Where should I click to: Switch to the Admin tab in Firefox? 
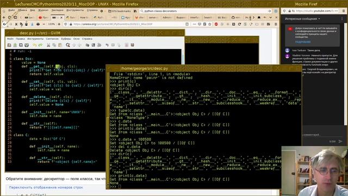pyautogui.click(x=167, y=17)
